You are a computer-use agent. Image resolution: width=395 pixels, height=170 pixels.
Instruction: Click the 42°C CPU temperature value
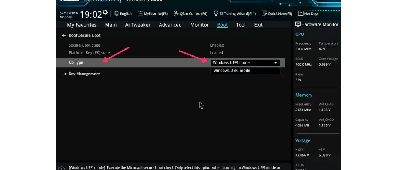(322, 49)
